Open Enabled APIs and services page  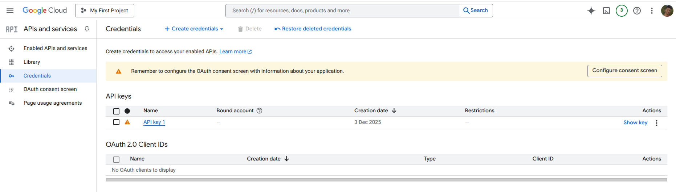click(x=55, y=48)
